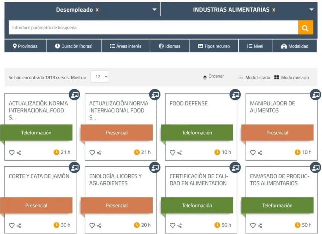The width and height of the screenshot is (322, 234).
Task: Open the Modalidad filter
Action: [x=294, y=46]
